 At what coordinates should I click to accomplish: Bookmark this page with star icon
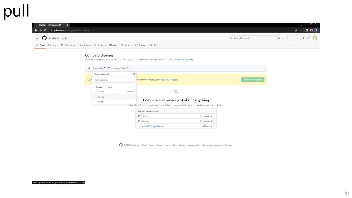(x=301, y=30)
